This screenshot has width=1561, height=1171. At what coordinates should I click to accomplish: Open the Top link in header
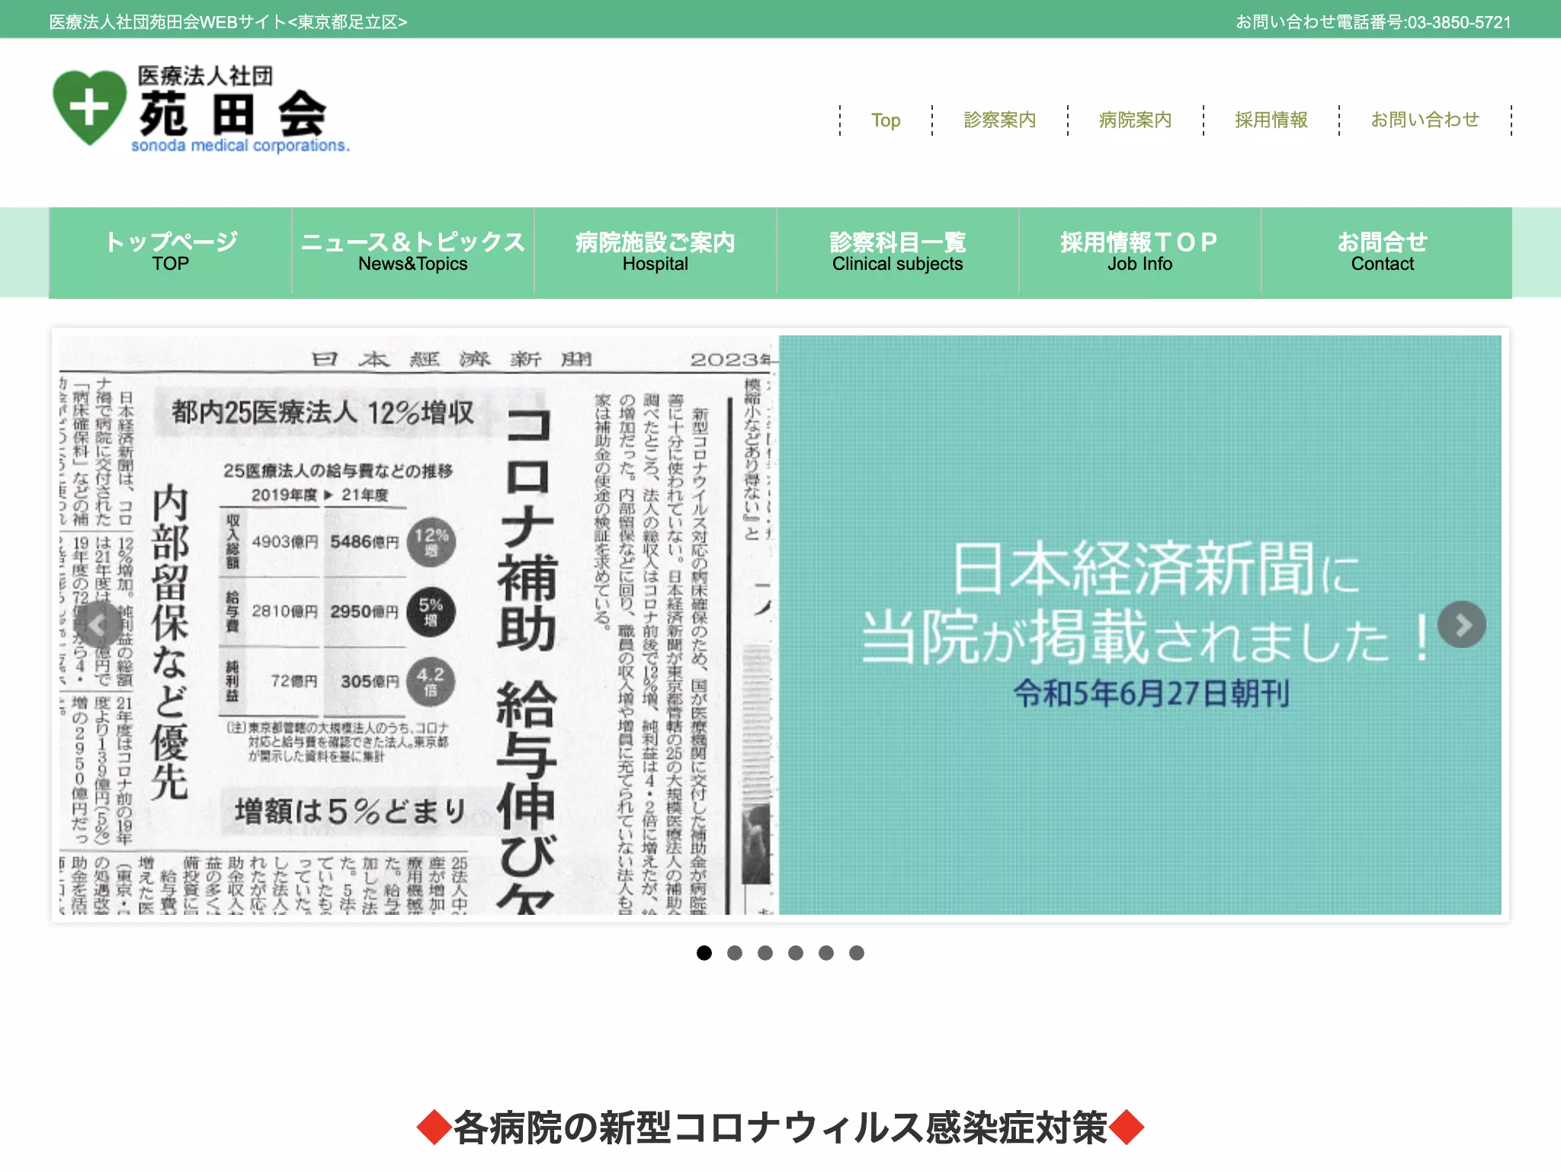[x=886, y=120]
